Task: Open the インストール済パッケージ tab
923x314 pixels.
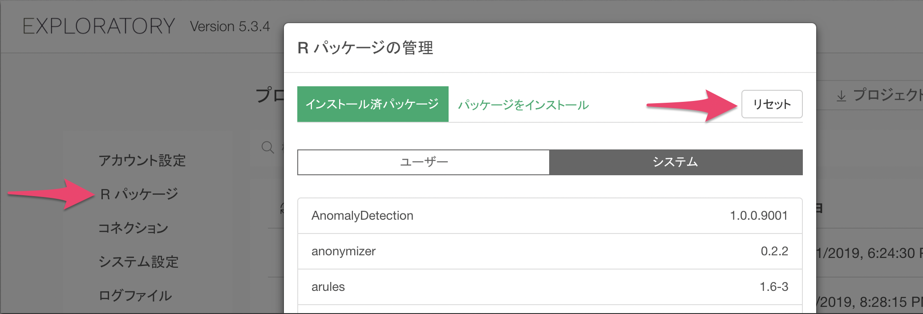Action: [373, 104]
